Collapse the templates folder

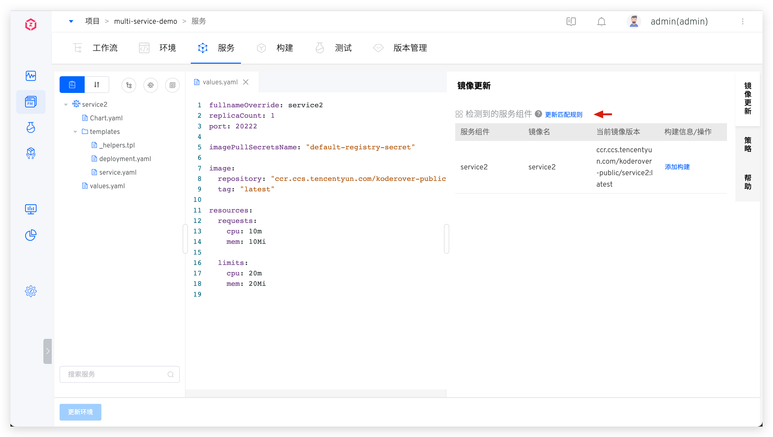pyautogui.click(x=75, y=132)
